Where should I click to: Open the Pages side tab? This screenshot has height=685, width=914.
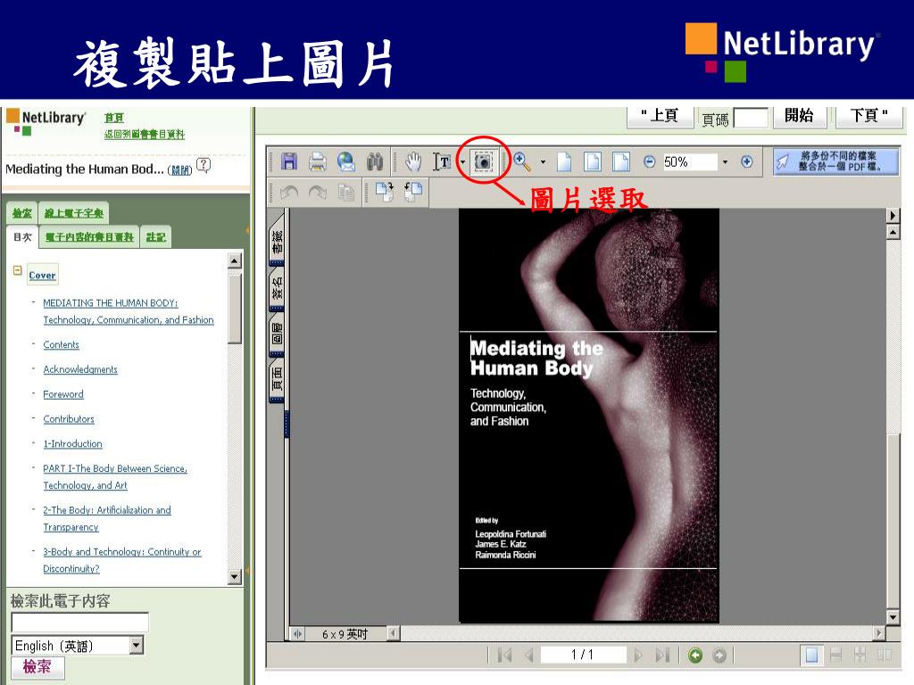[x=277, y=379]
